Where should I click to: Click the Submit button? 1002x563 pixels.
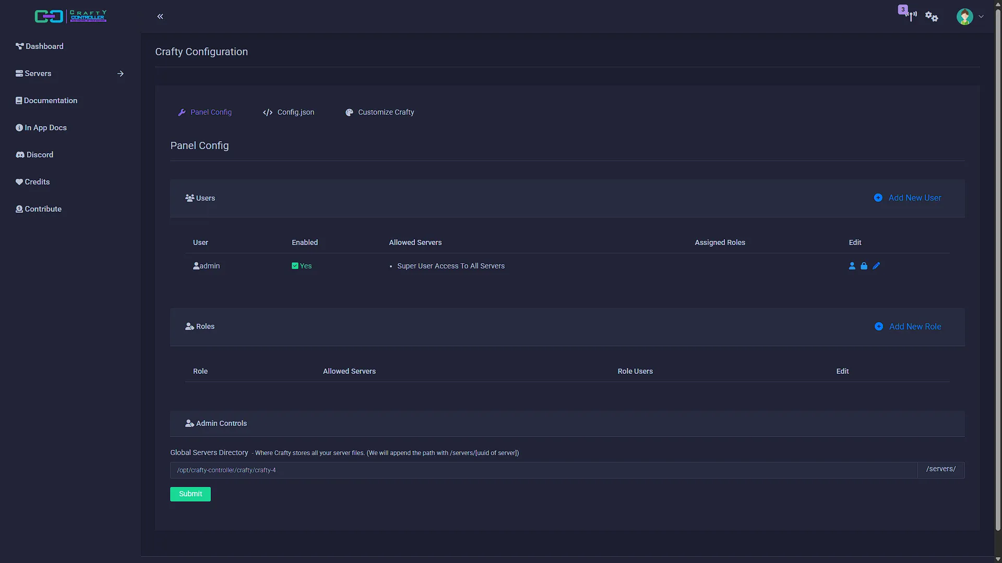pyautogui.click(x=190, y=494)
